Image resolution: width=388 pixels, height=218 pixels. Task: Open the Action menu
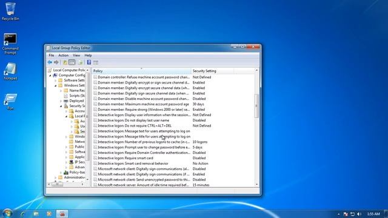pos(63,55)
